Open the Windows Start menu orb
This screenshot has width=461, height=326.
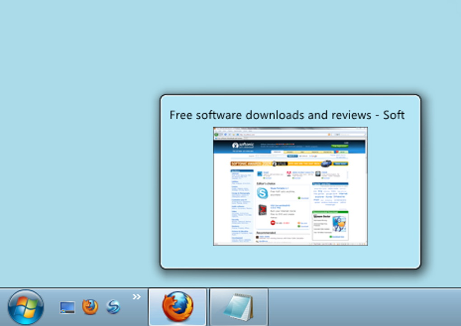(26, 307)
